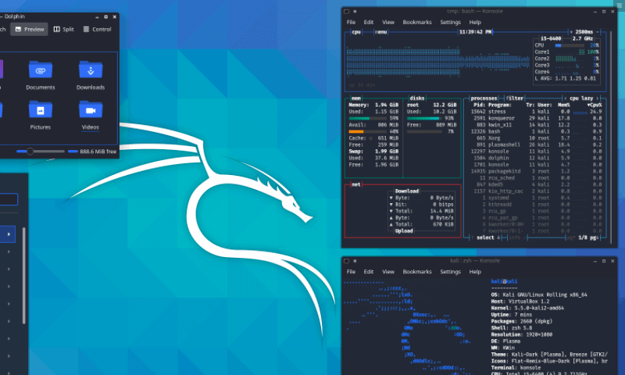This screenshot has height=375, width=625.
Task: Open the Control menu in Dolphin
Action: (97, 29)
